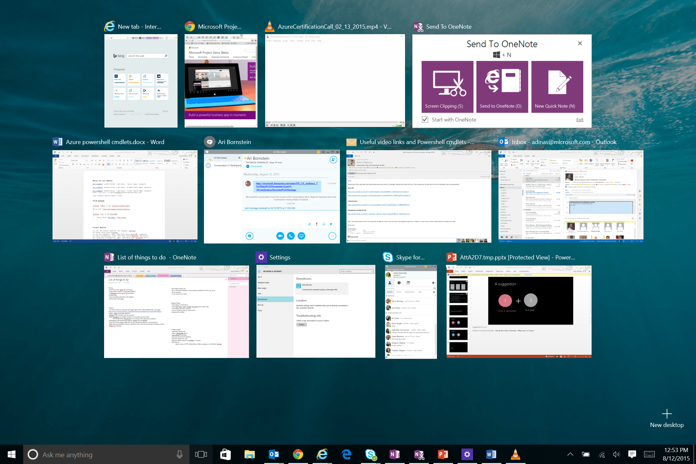Click Cortana microphone icon
Image resolution: width=696 pixels, height=464 pixels.
point(179,454)
